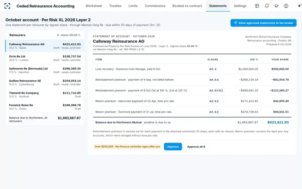This screenshot has width=302, height=189.
Task: Click the Dunmore 21 Jul return premium item
Action: coord(133,112)
